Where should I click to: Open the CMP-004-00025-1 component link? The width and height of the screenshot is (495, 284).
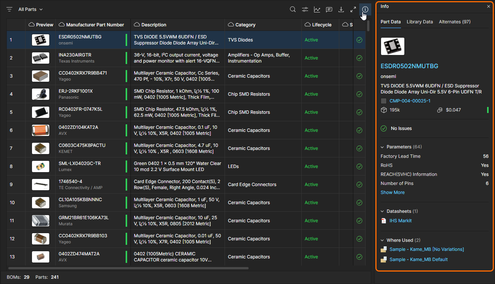pos(410,101)
